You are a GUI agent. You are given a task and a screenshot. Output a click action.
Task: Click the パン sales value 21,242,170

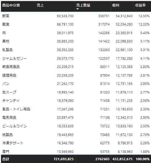[65, 84]
